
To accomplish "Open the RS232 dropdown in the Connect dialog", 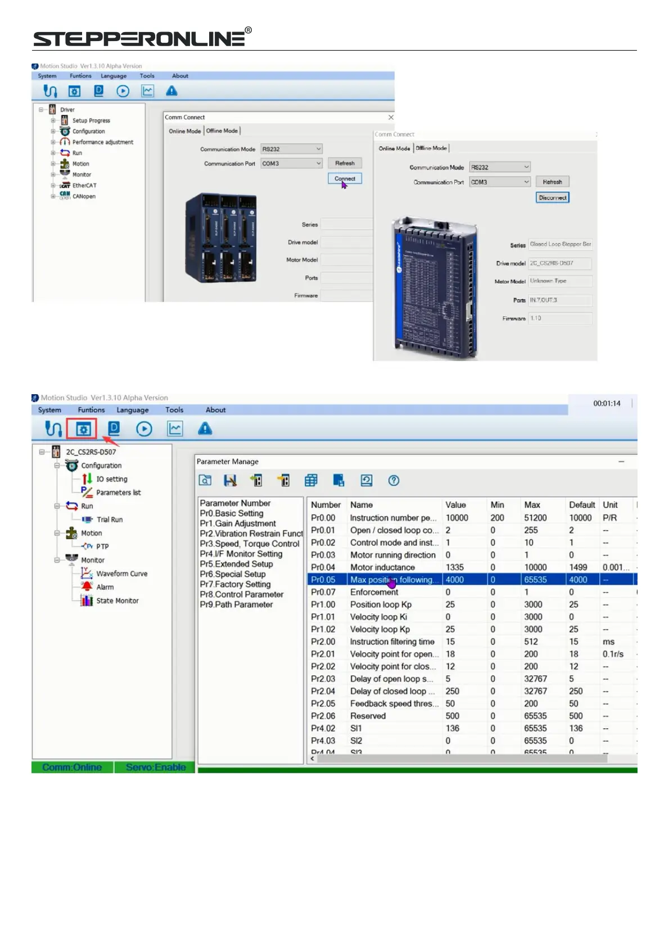I will click(x=291, y=149).
